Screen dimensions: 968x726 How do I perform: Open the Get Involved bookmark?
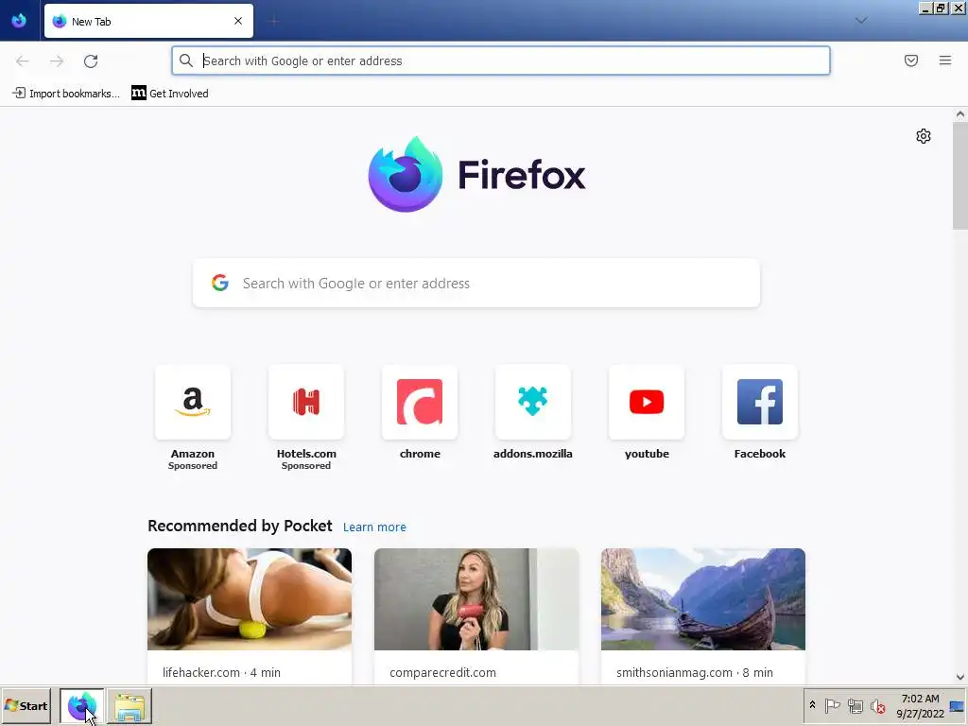click(170, 94)
